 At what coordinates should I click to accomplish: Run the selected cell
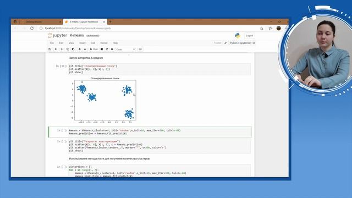94,49
